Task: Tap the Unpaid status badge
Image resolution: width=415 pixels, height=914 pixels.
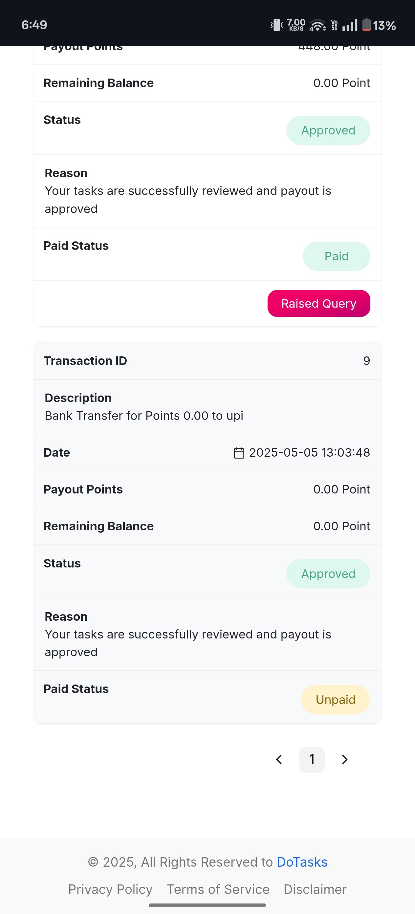Action: tap(336, 699)
